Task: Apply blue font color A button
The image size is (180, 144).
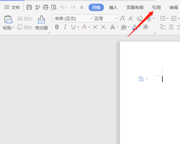Action: point(135,27)
